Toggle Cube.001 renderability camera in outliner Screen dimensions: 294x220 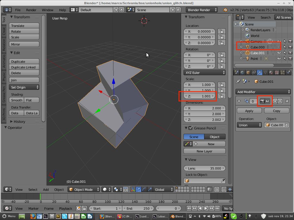pos(290,53)
